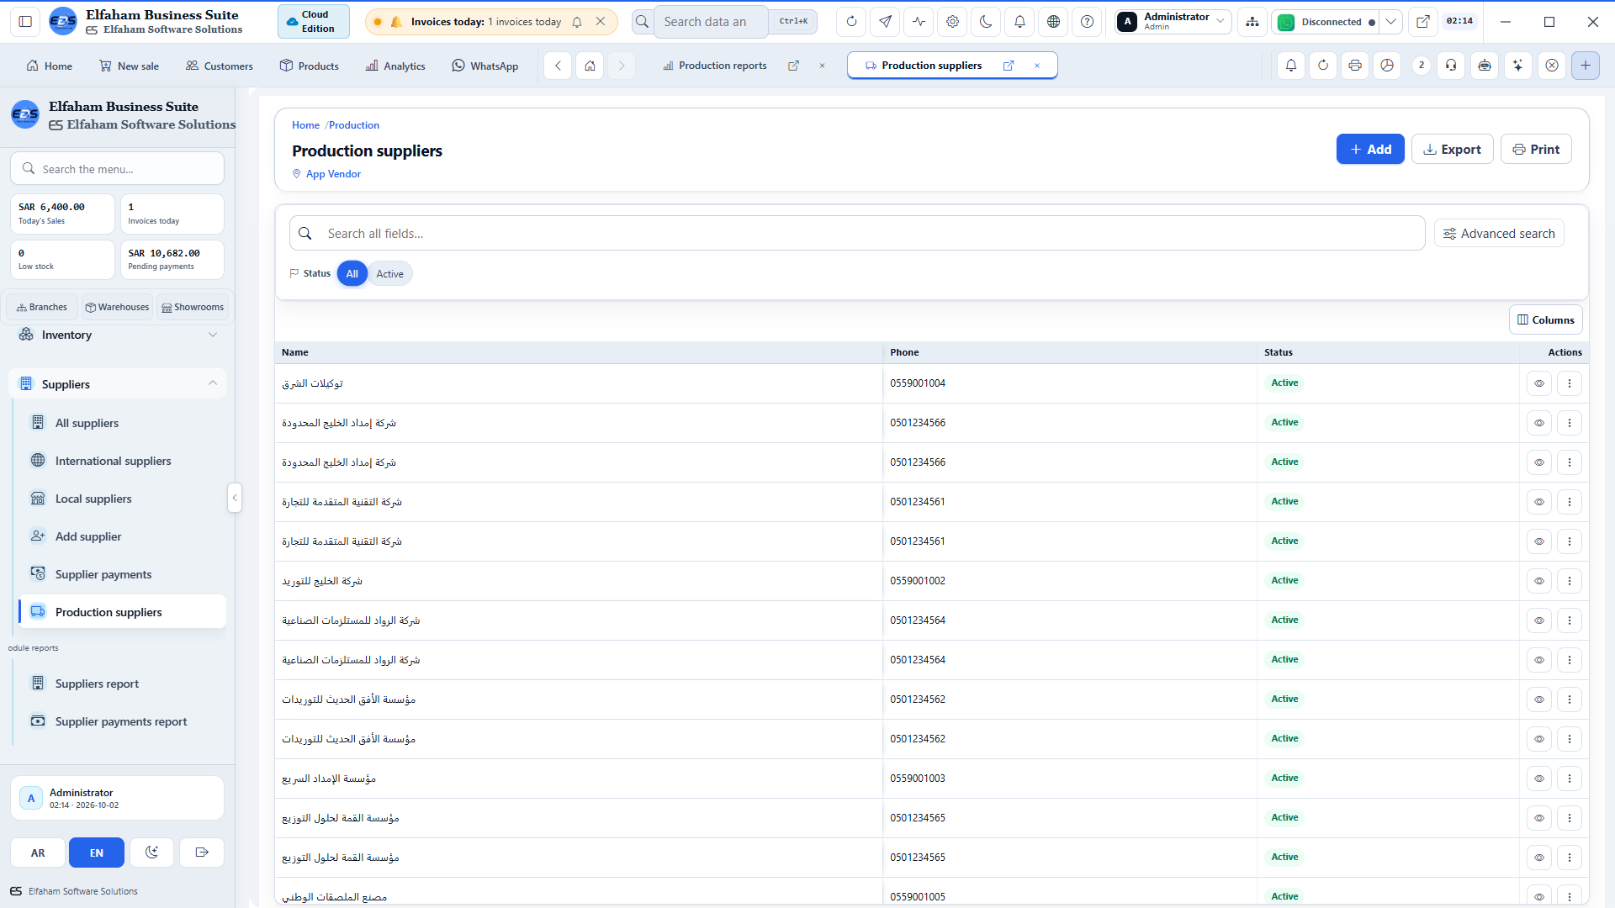Switch to dark mode moon icon
The width and height of the screenshot is (1615, 908).
coord(986,22)
